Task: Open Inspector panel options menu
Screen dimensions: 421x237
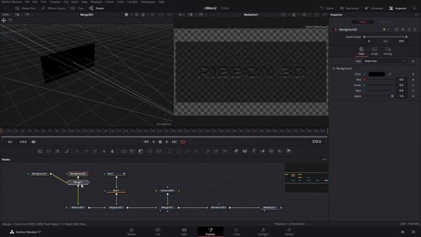Action: (x=416, y=14)
